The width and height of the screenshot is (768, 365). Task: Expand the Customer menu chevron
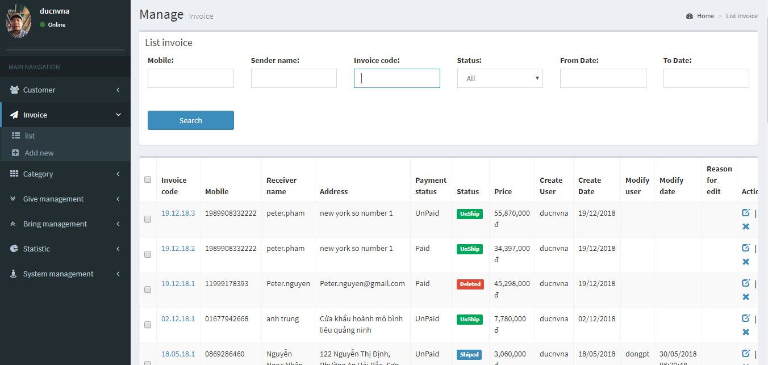click(x=118, y=90)
